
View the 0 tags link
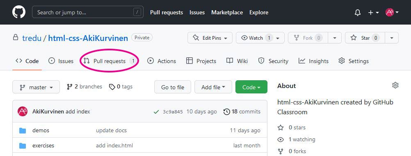[x=121, y=87]
